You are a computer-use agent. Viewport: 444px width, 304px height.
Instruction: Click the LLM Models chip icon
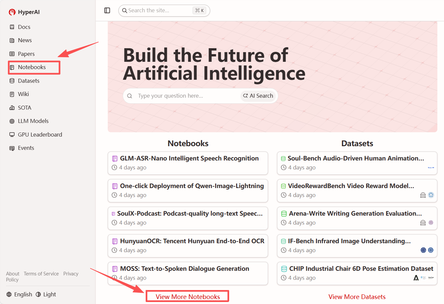click(x=12, y=121)
